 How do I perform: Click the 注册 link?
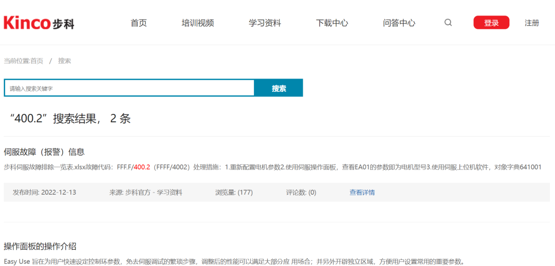(532, 23)
